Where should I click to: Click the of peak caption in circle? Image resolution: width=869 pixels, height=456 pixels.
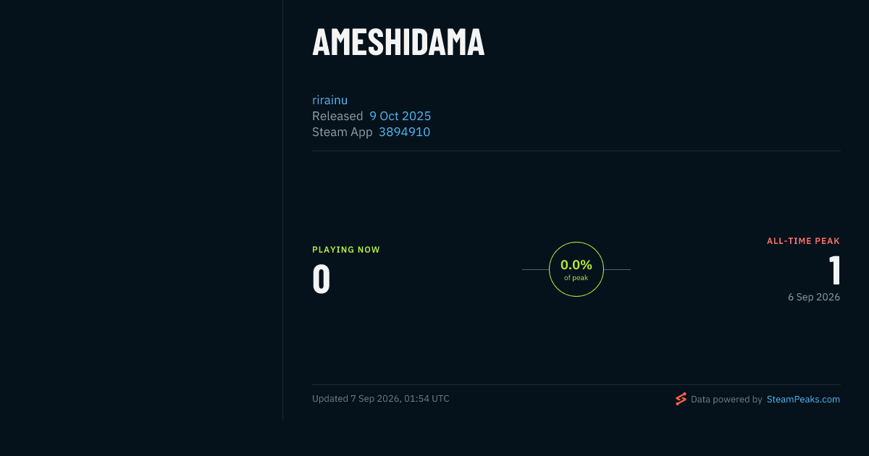pos(576,278)
